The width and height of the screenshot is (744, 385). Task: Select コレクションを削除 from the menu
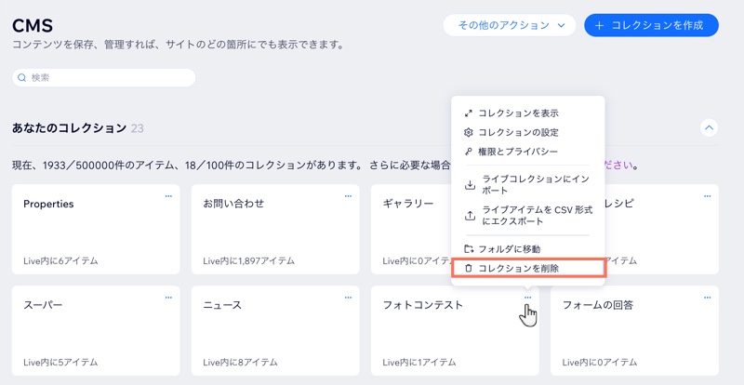(527, 268)
